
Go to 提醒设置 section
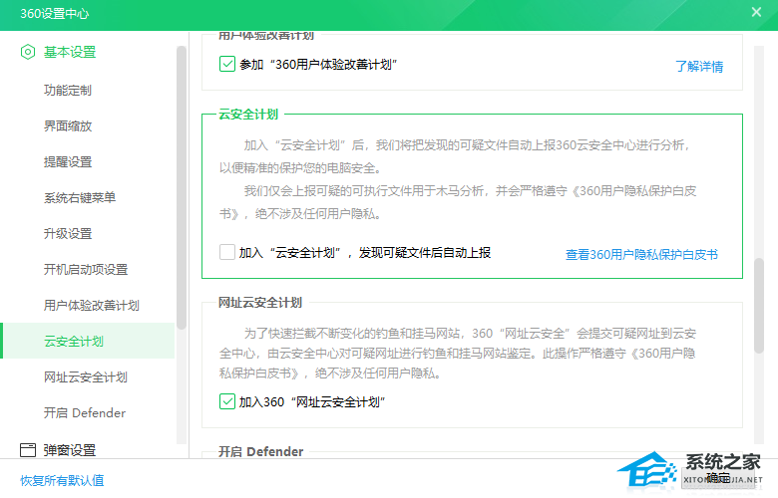click(68, 162)
